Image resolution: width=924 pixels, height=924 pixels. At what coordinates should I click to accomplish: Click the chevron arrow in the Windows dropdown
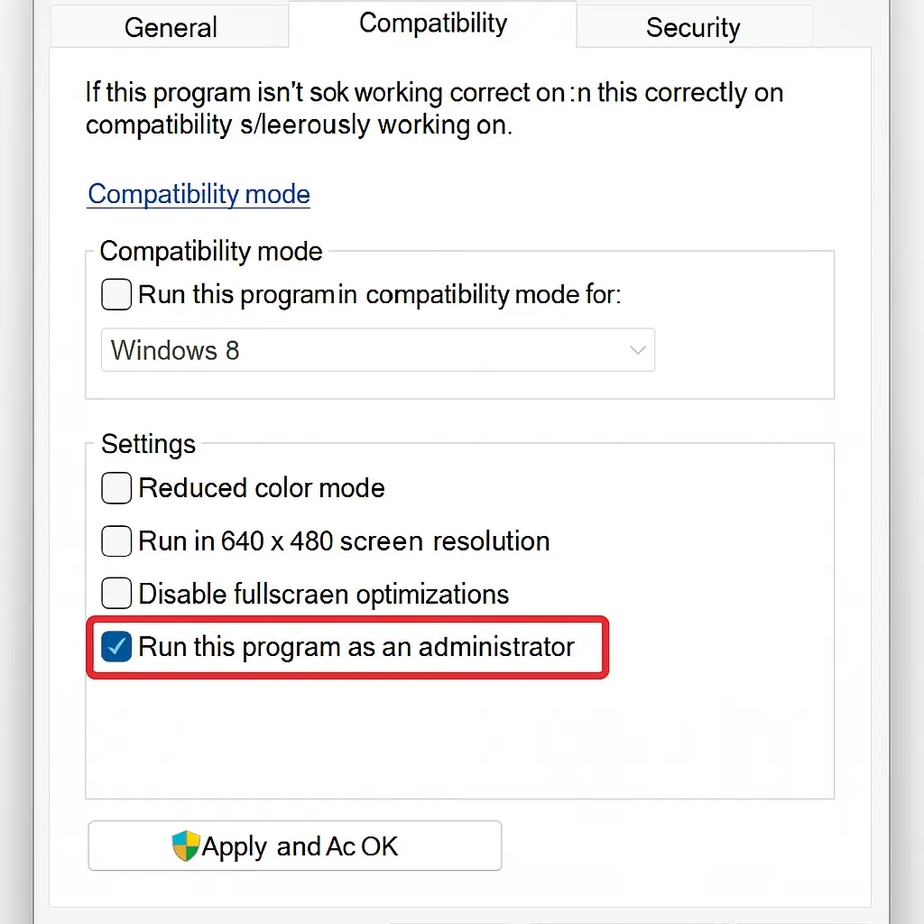tap(638, 350)
